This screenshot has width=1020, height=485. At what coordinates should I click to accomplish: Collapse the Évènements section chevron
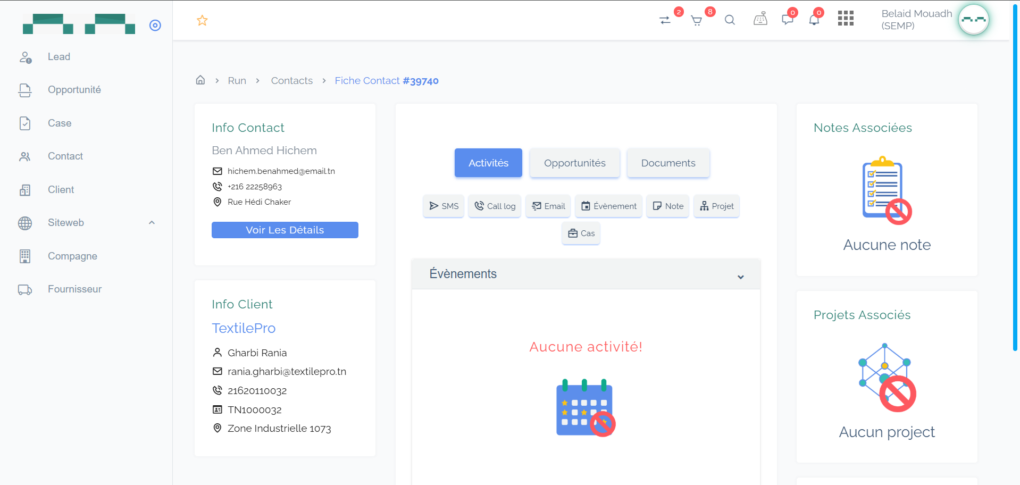[x=741, y=277]
